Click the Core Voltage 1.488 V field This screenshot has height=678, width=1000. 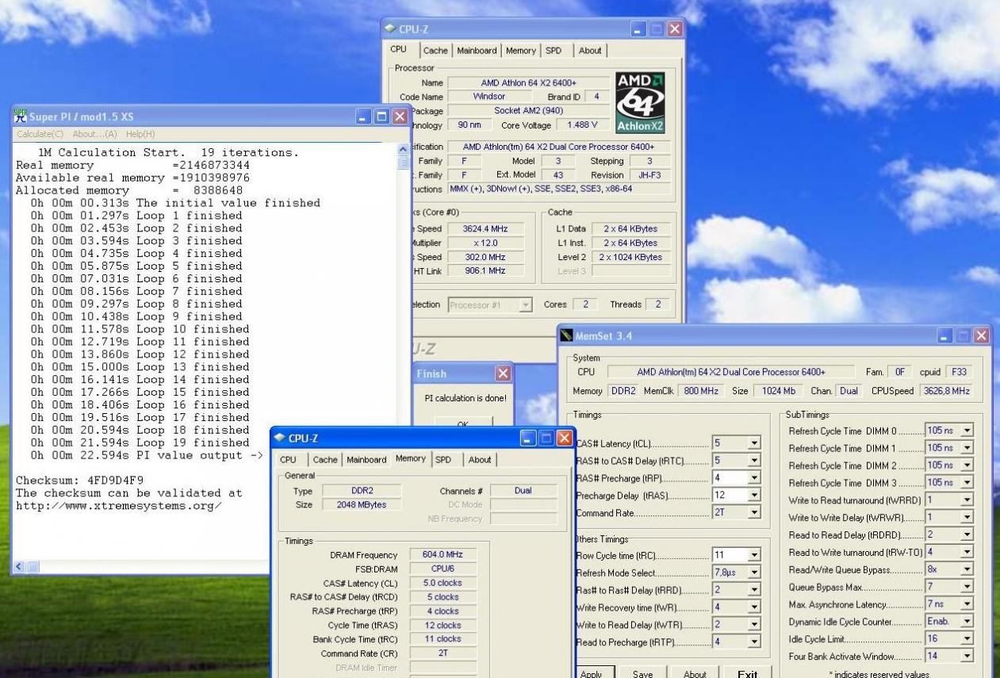(582, 125)
